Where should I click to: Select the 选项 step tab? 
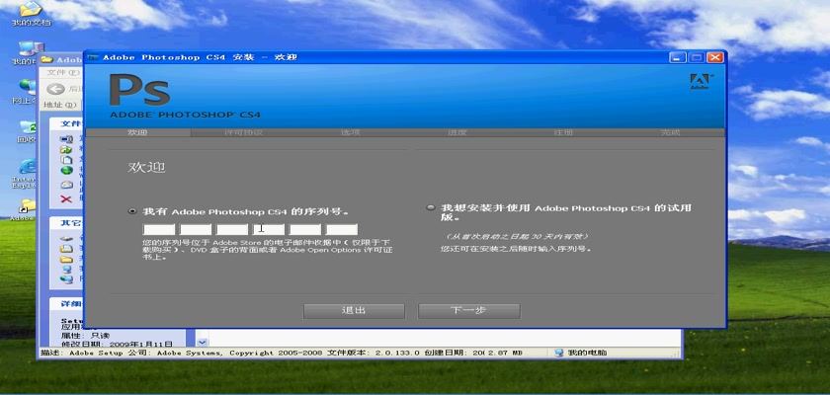(351, 132)
